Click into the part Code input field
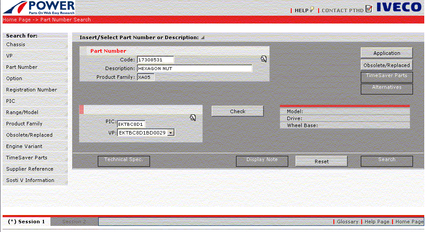The image size is (426, 232). pyautogui.click(x=155, y=60)
